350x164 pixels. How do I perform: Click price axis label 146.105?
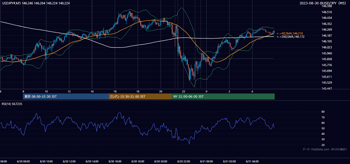pos(327,41)
